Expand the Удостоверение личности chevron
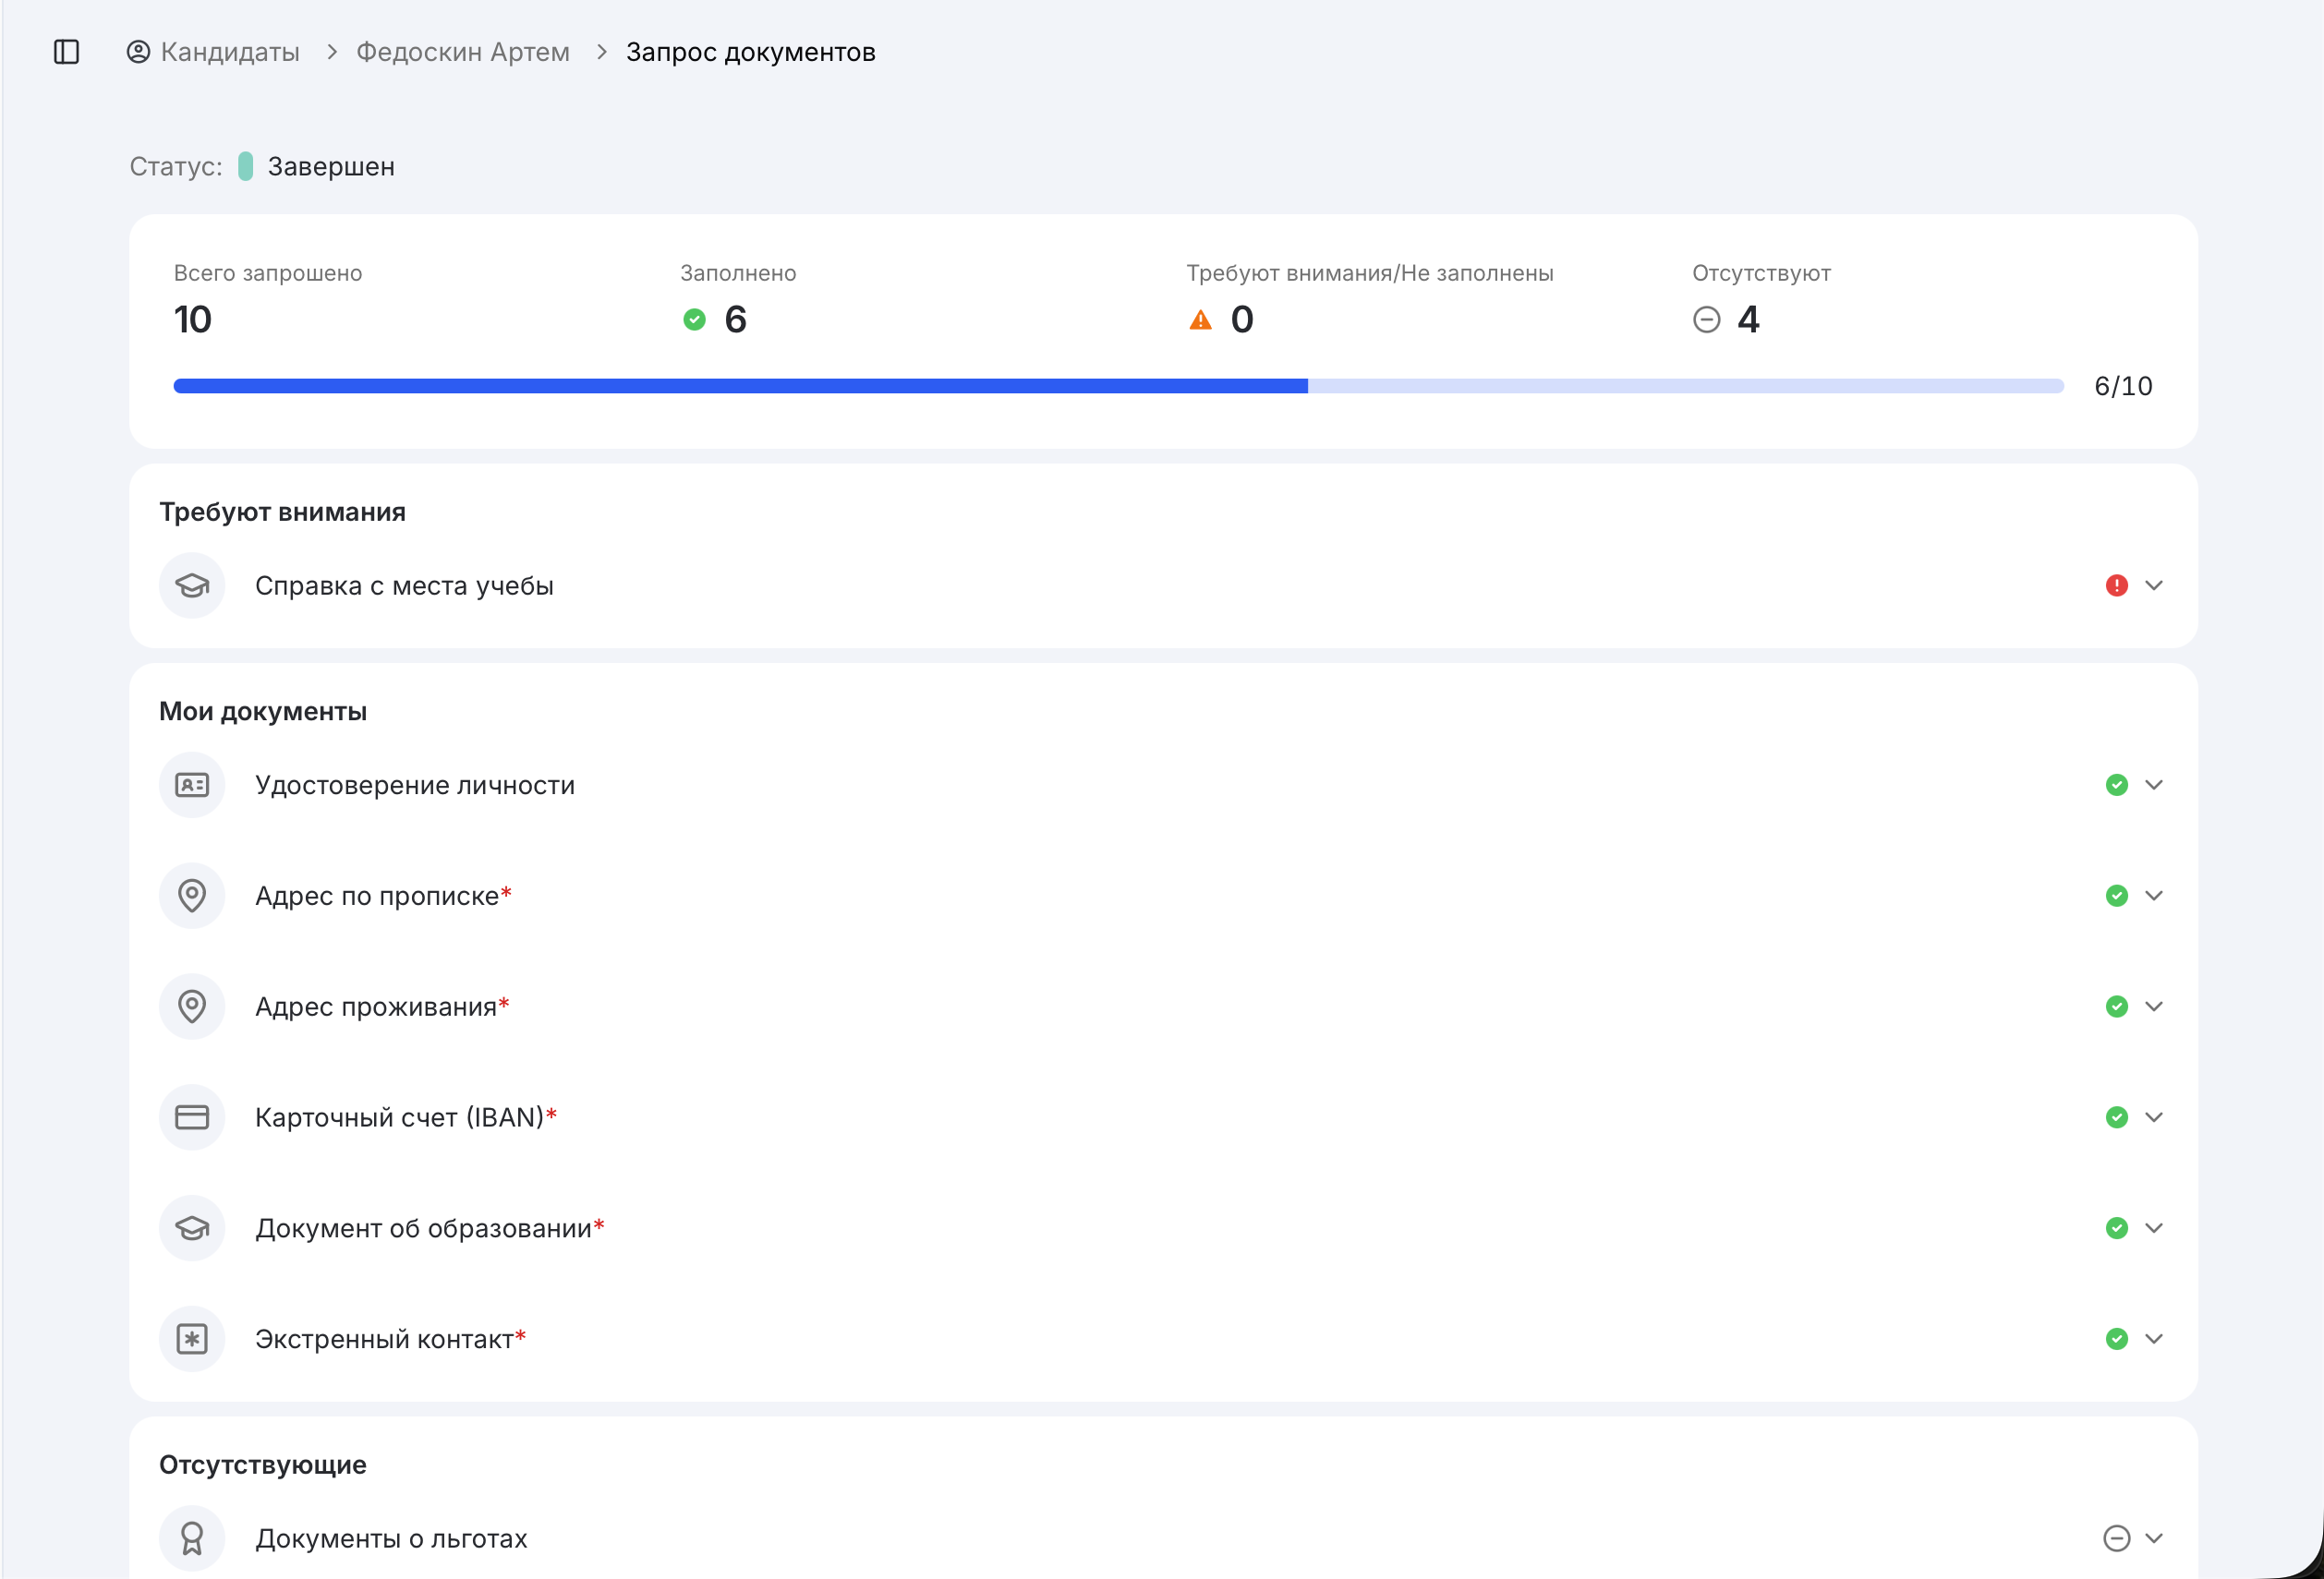The height and width of the screenshot is (1579, 2324). coord(2154,786)
